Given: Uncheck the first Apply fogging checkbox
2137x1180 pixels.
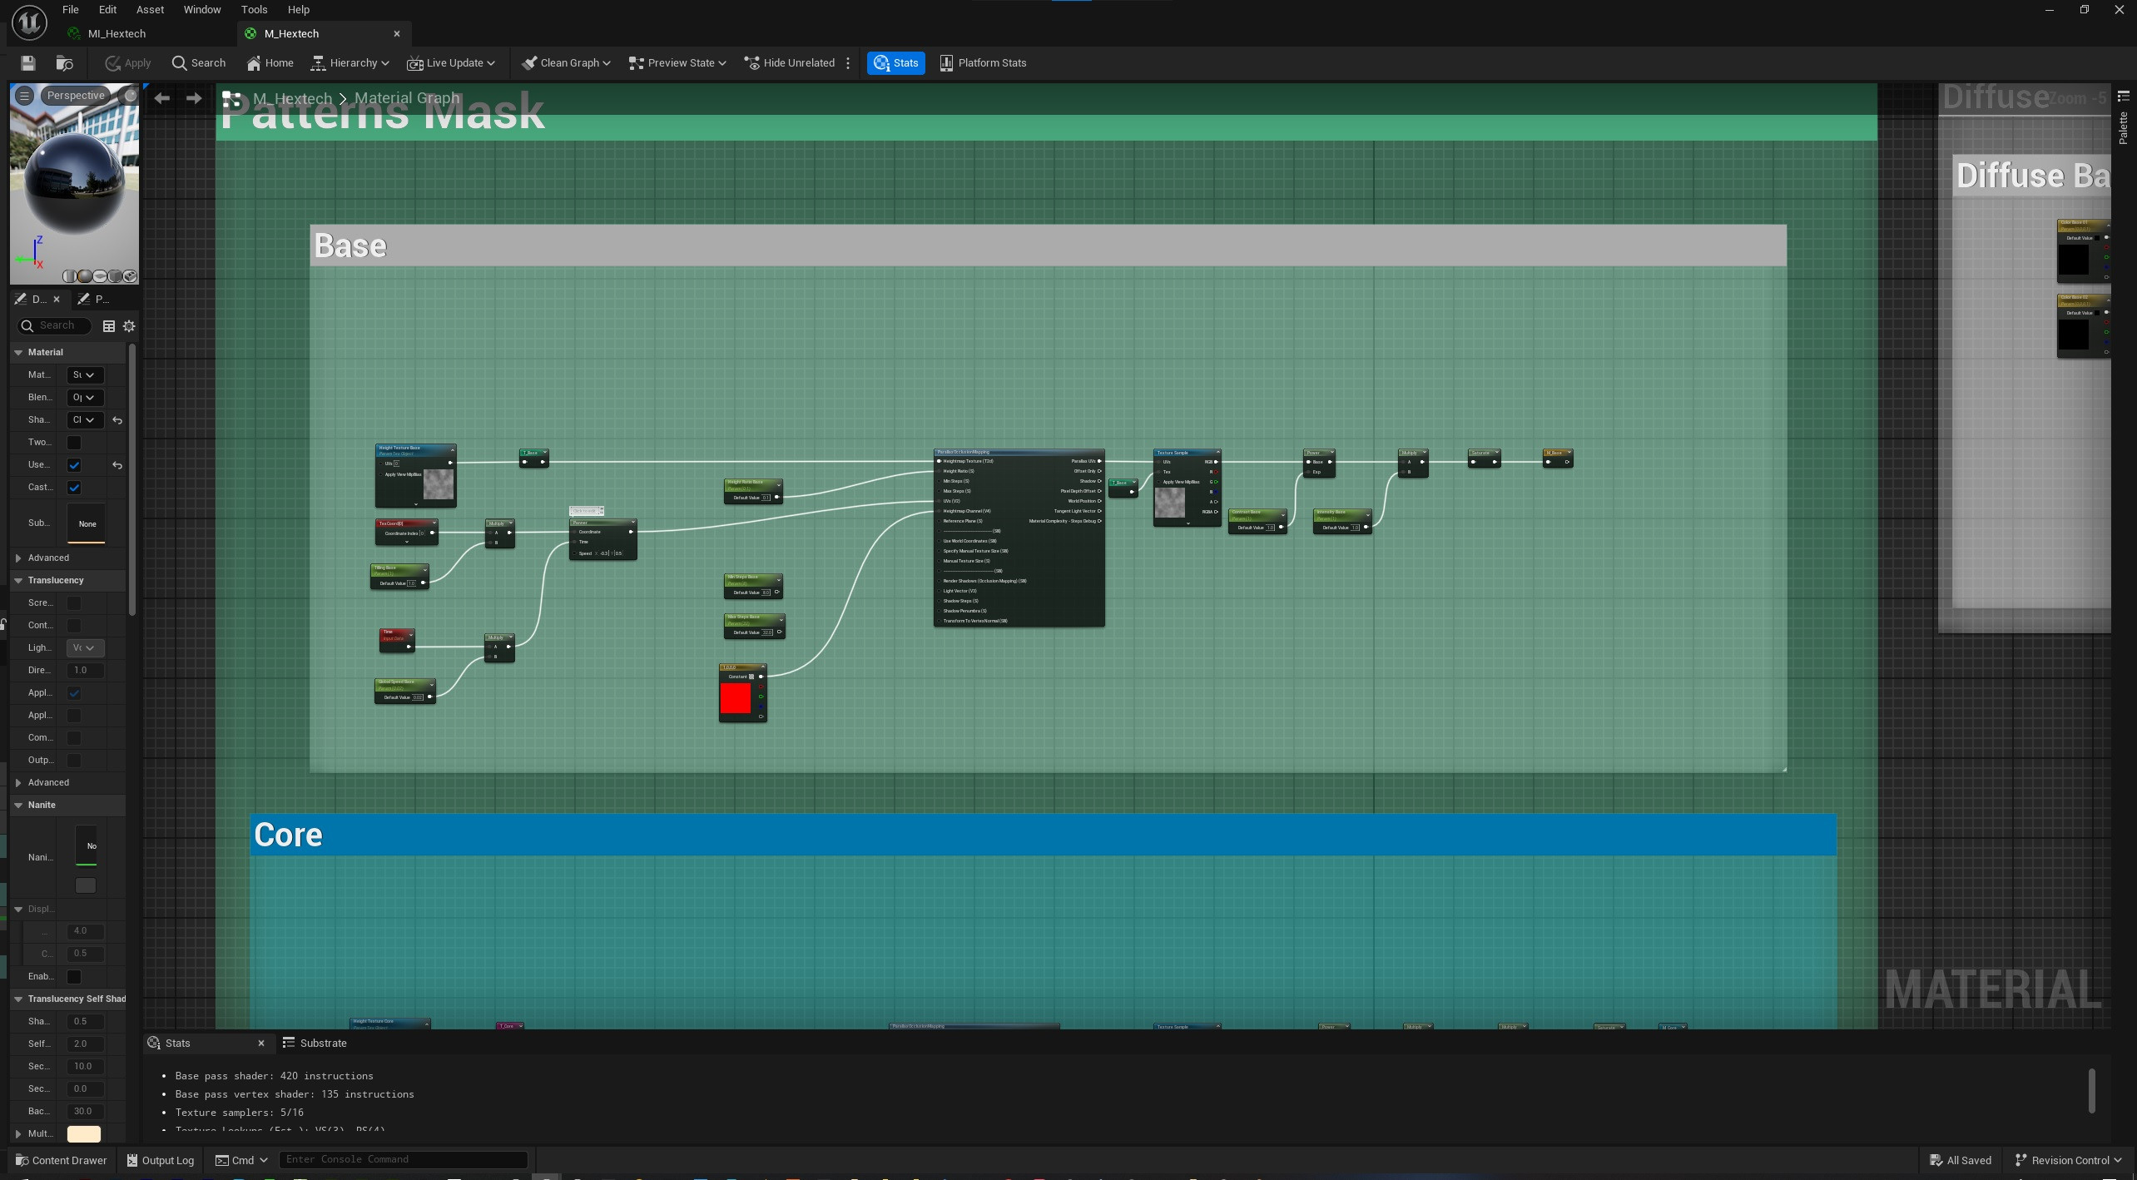Looking at the screenshot, I should tap(74, 693).
